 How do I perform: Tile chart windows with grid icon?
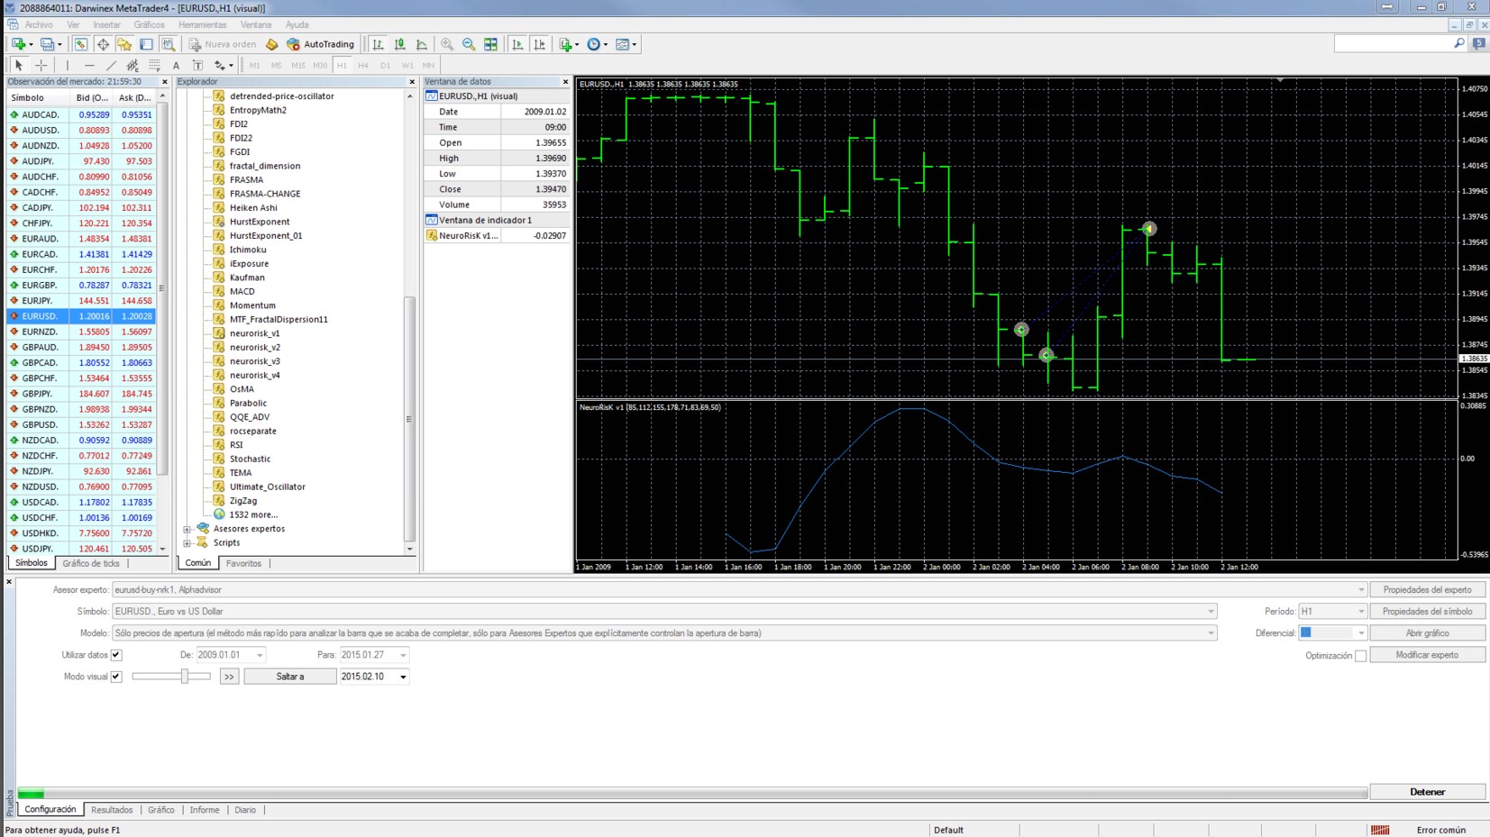[490, 44]
